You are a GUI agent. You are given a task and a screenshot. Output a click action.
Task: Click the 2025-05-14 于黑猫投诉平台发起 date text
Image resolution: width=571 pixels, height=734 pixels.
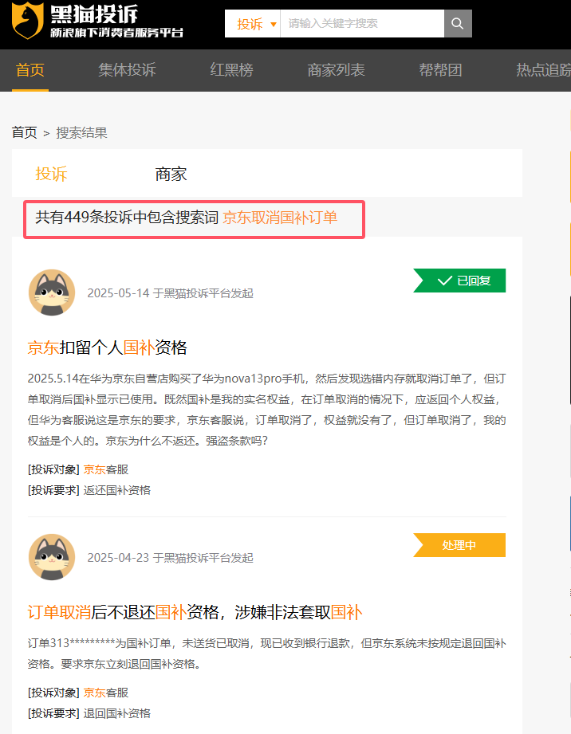tap(170, 293)
